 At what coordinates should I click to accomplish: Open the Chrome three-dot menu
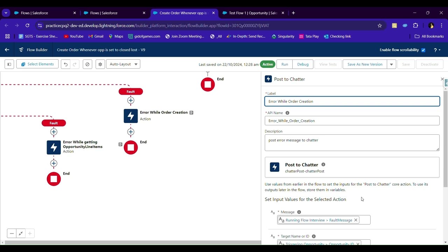pyautogui.click(x=442, y=26)
